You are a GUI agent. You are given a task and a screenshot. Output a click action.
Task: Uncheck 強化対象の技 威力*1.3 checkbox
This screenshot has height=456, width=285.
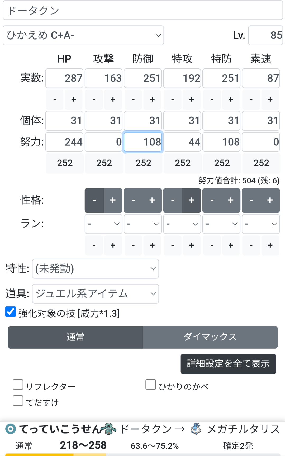point(11,312)
